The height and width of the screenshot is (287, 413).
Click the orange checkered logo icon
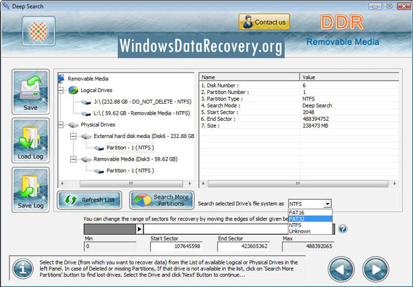[39, 31]
